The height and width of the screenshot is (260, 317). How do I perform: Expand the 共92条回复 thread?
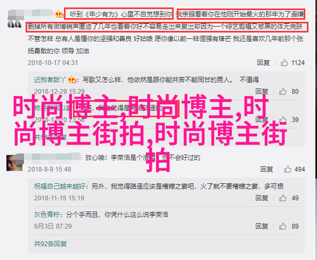coord(51,244)
